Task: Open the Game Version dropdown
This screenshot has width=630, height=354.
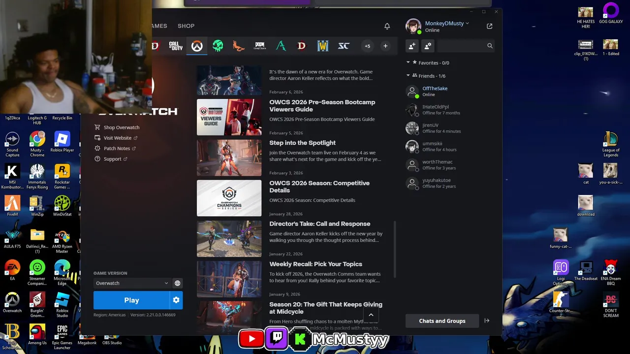Action: tap(132, 283)
